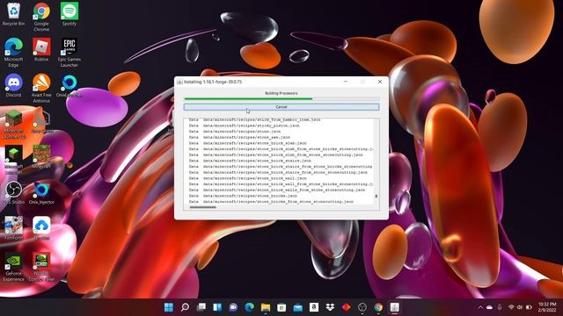Open the Recycle Bin desktop icon
563x316 pixels.
[13, 14]
